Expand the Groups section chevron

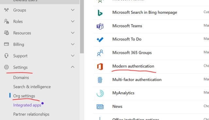pyautogui.click(x=72, y=10)
